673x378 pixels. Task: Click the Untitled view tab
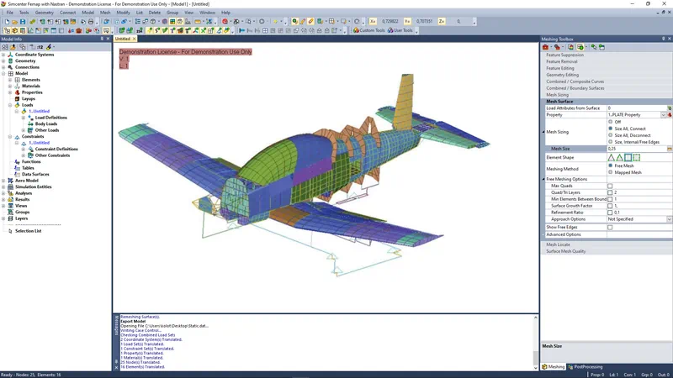[122, 39]
